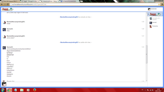Image resolution: width=164 pixels, height=92 pixels.
Task: Close the Jurgen - Shingeki tab
Action: coord(39,1)
